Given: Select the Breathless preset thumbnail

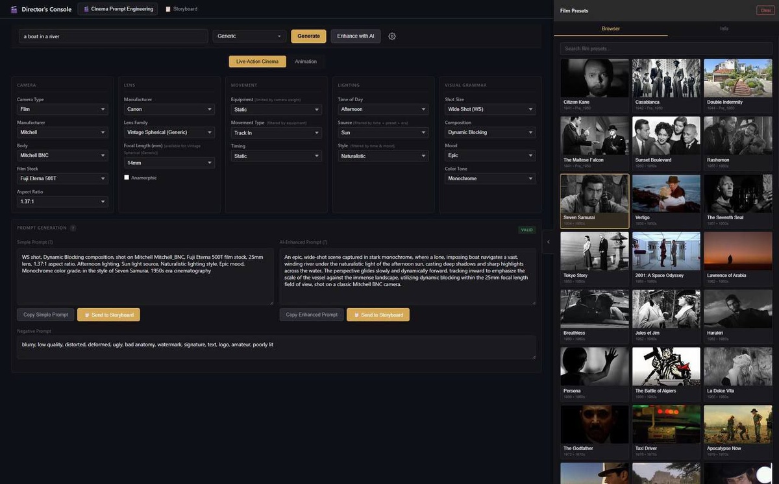Looking at the screenshot, I should tap(595, 316).
